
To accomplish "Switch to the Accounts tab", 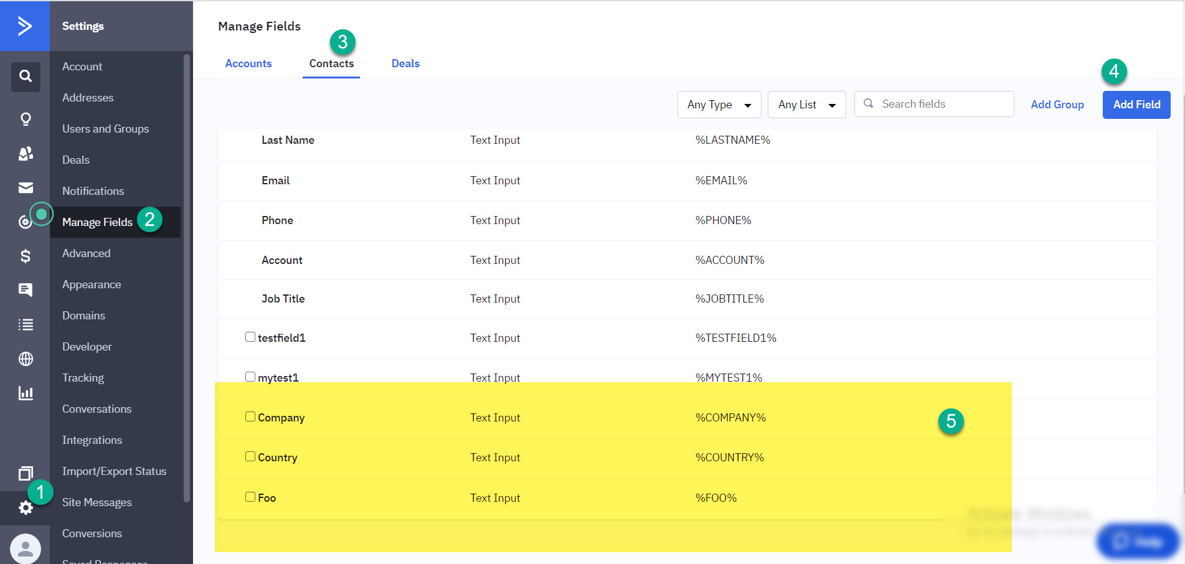I will click(248, 63).
